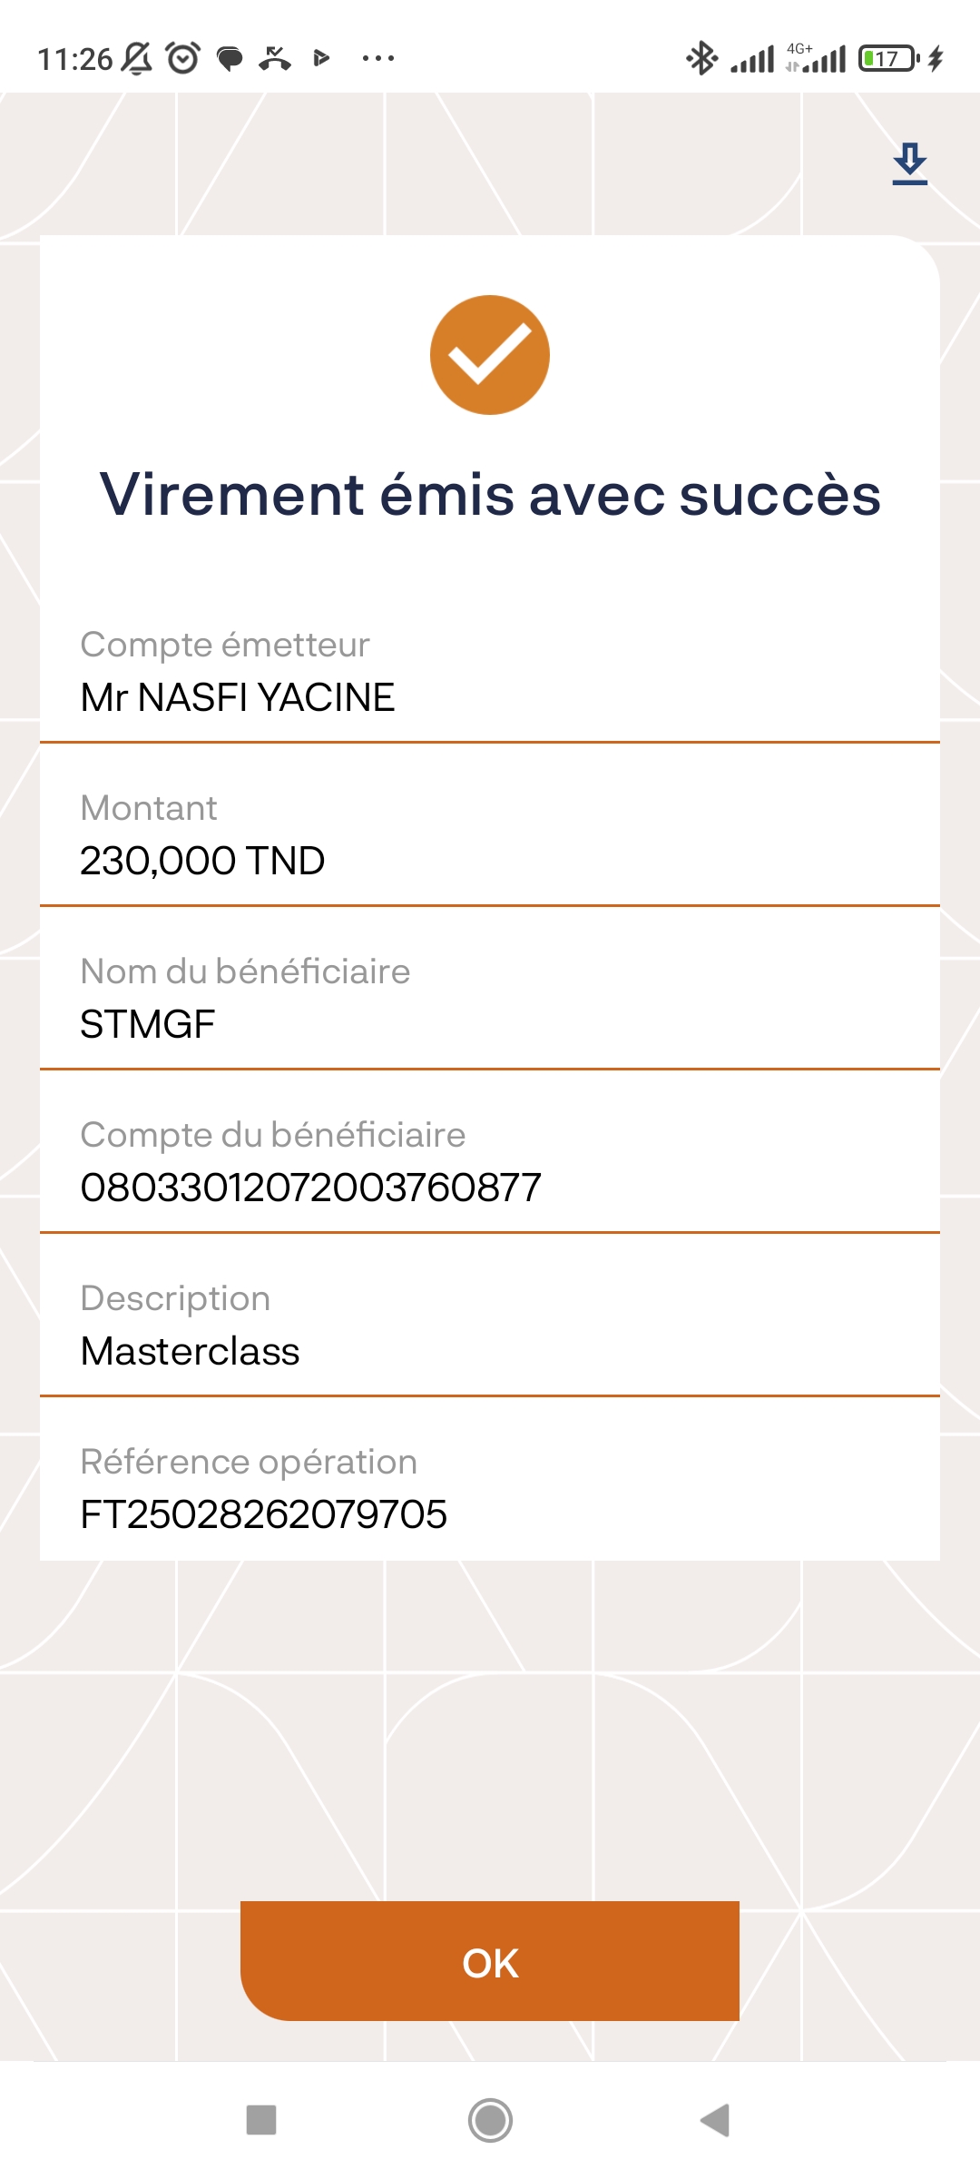Tap the Bluetooth status bar icon

pos(701,59)
